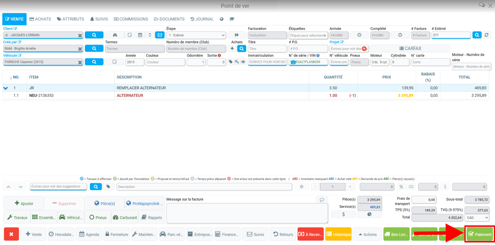The height and width of the screenshot is (245, 495).
Task: Click the Travaux button
Action: [17, 217]
